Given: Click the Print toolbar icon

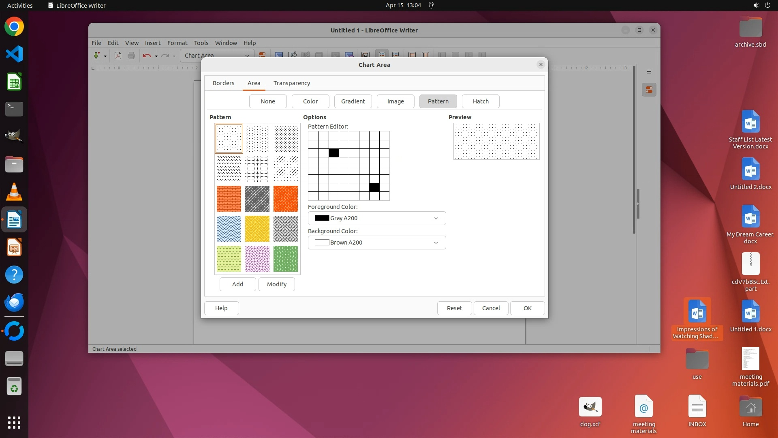Looking at the screenshot, I should click(x=131, y=56).
